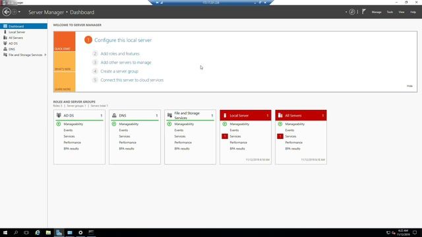The width and height of the screenshot is (422, 237).
Task: Open the notifications flag
Action: (363, 12)
